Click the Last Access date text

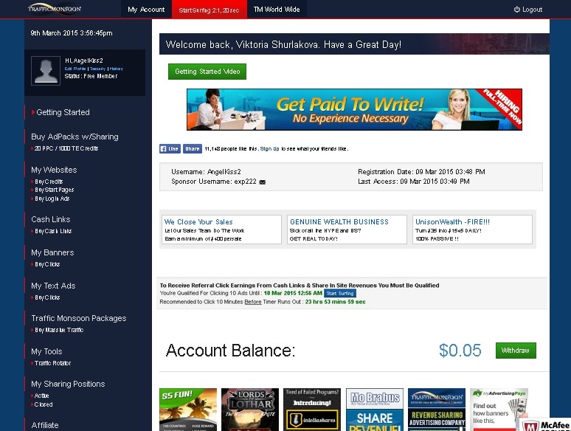tap(414, 181)
